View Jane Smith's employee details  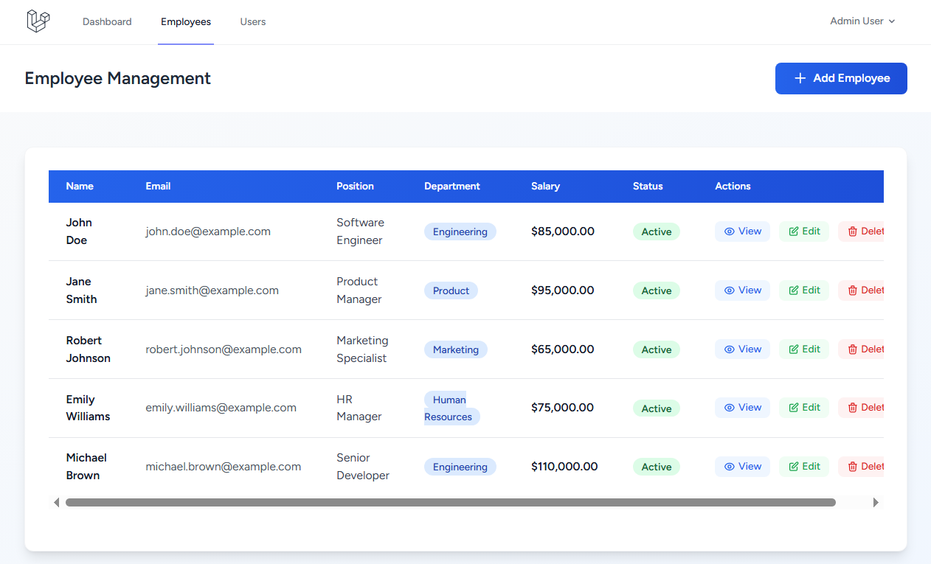pos(742,290)
